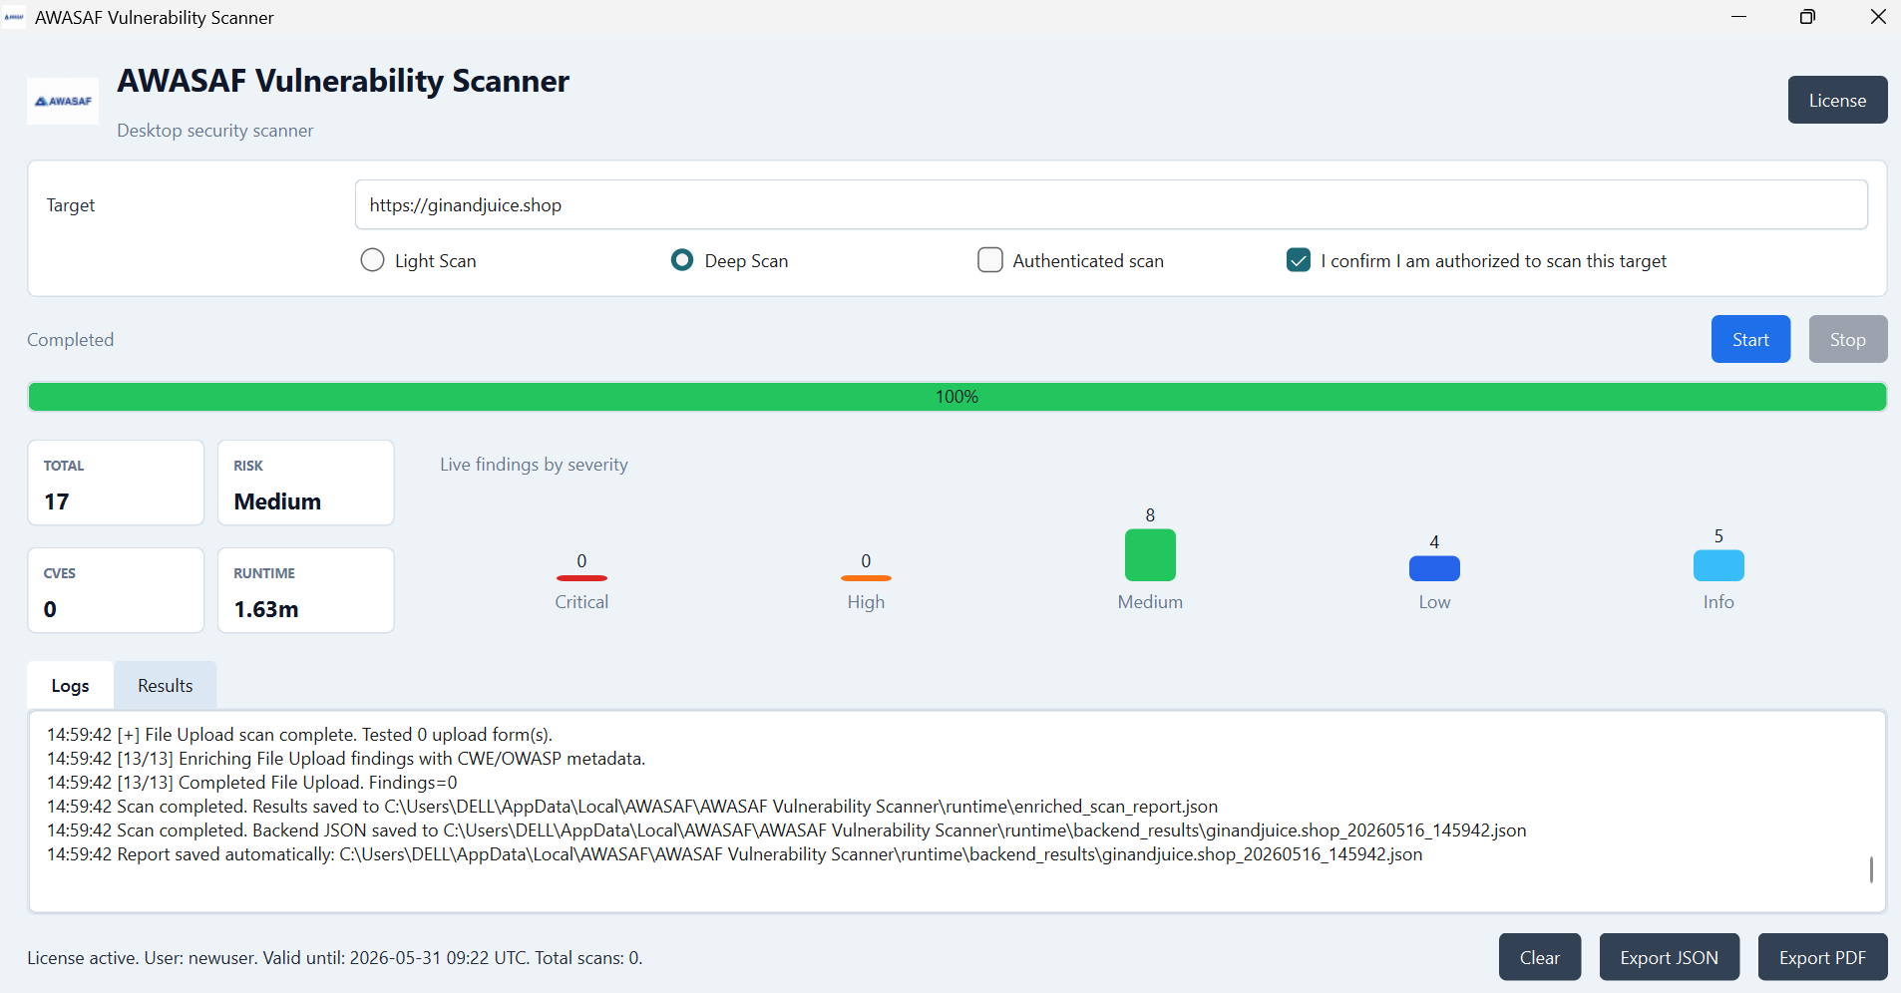Click the Critical severity label
This screenshot has width=1901, height=993.
point(581,602)
